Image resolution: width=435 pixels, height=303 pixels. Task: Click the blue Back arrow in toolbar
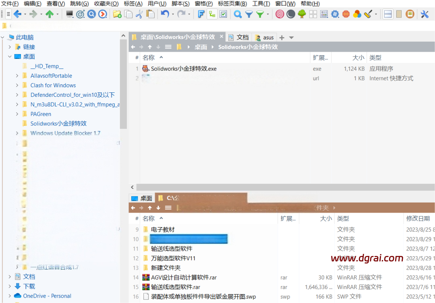17,14
